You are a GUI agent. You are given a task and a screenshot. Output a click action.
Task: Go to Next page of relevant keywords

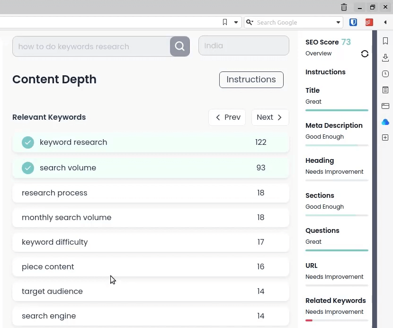coord(270,117)
